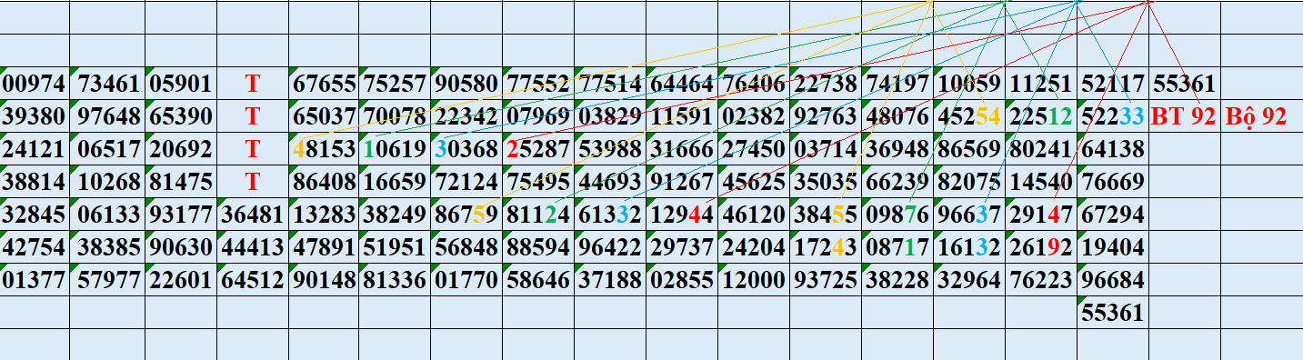Select cell 12944 with red 4
Image resolution: width=1303 pixels, height=360 pixels.
[682, 215]
